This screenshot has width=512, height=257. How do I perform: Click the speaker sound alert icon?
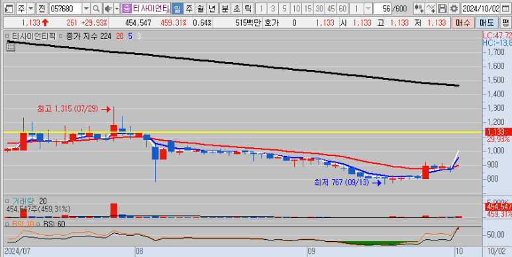[x=108, y=9]
